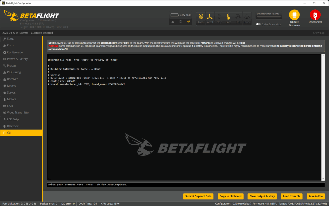The image size is (329, 206).
Task: Click the Setup wrench icon in sidebar
Action: (4, 39)
